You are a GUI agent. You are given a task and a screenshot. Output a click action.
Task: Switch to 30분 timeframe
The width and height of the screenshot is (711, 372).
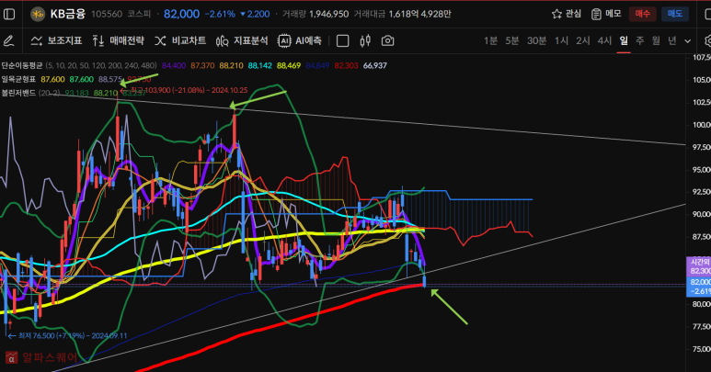[536, 40]
